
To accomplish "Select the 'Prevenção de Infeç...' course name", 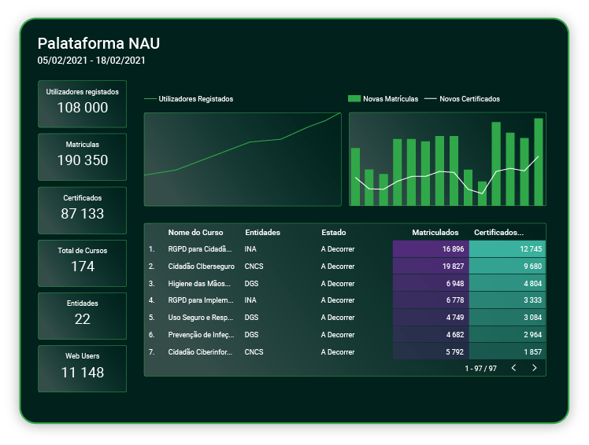I will pyautogui.click(x=201, y=334).
